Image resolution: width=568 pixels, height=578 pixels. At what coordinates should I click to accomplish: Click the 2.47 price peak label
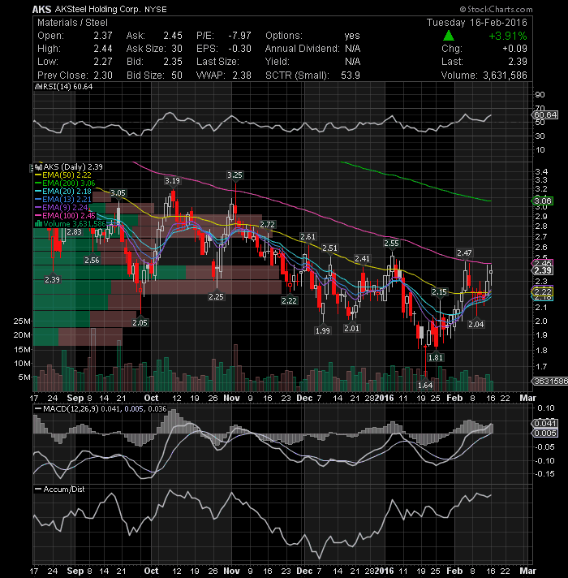(x=464, y=253)
